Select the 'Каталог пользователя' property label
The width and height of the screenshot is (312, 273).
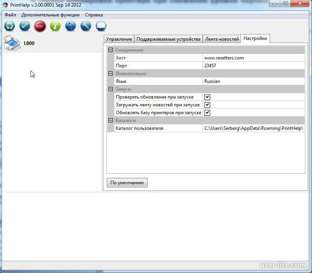click(x=139, y=128)
